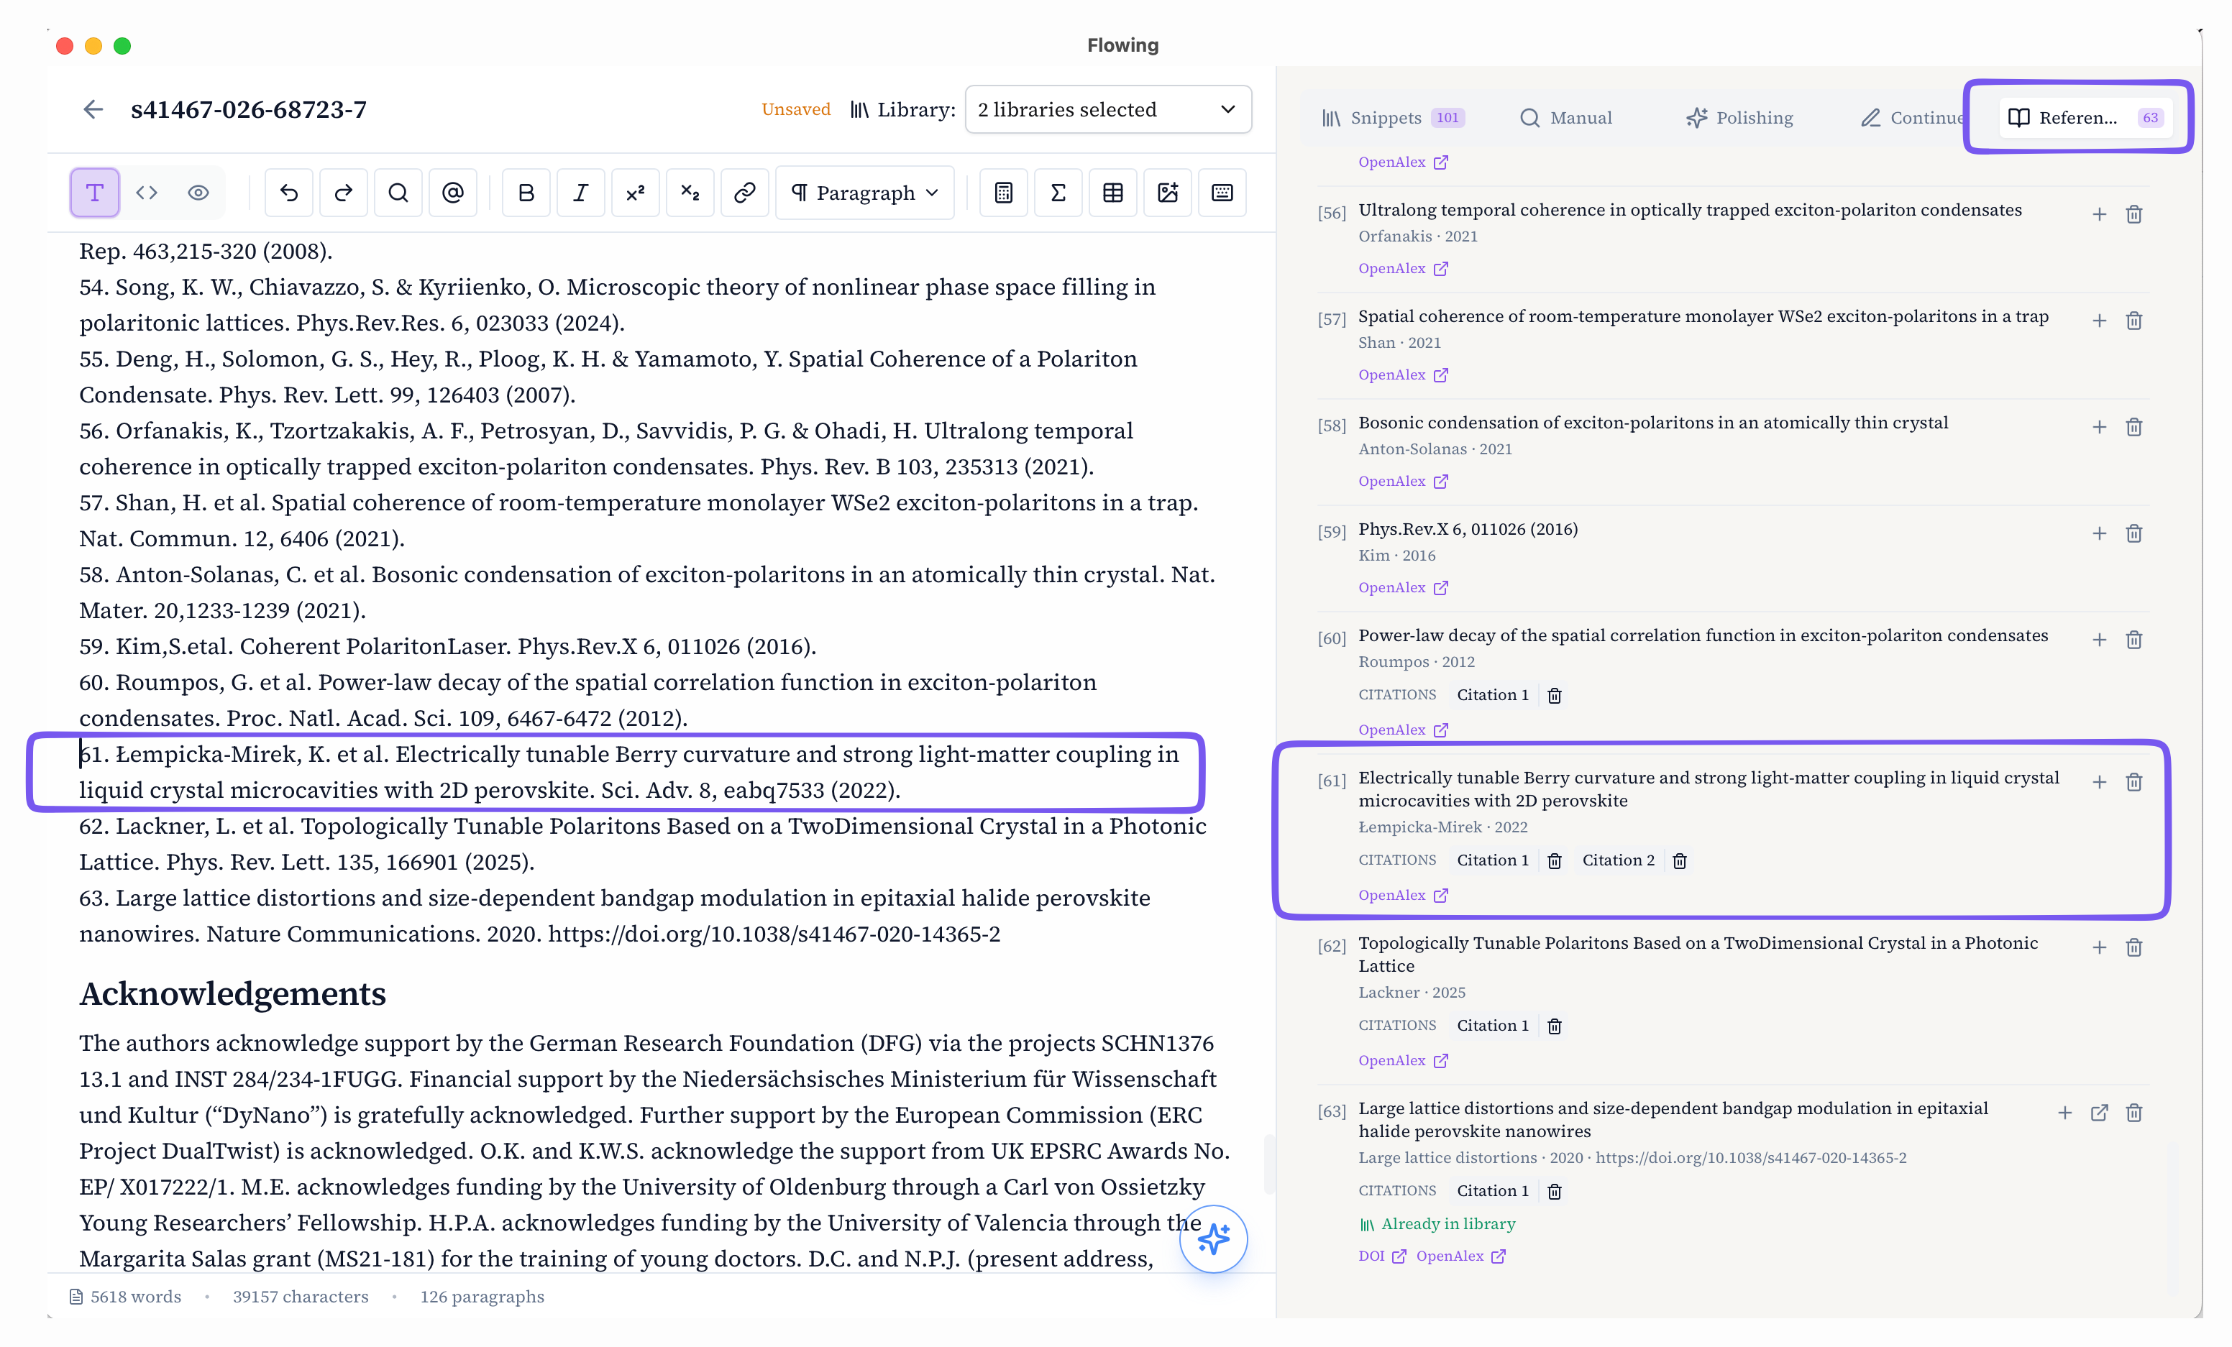Click the back arrow next to document title

pyautogui.click(x=93, y=109)
